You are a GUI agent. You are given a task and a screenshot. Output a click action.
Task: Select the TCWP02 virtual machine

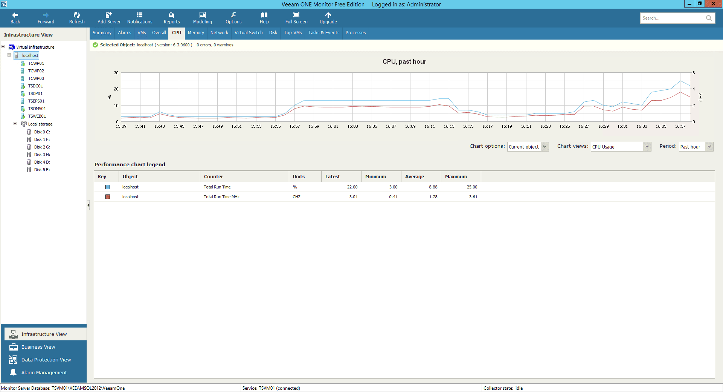click(36, 71)
